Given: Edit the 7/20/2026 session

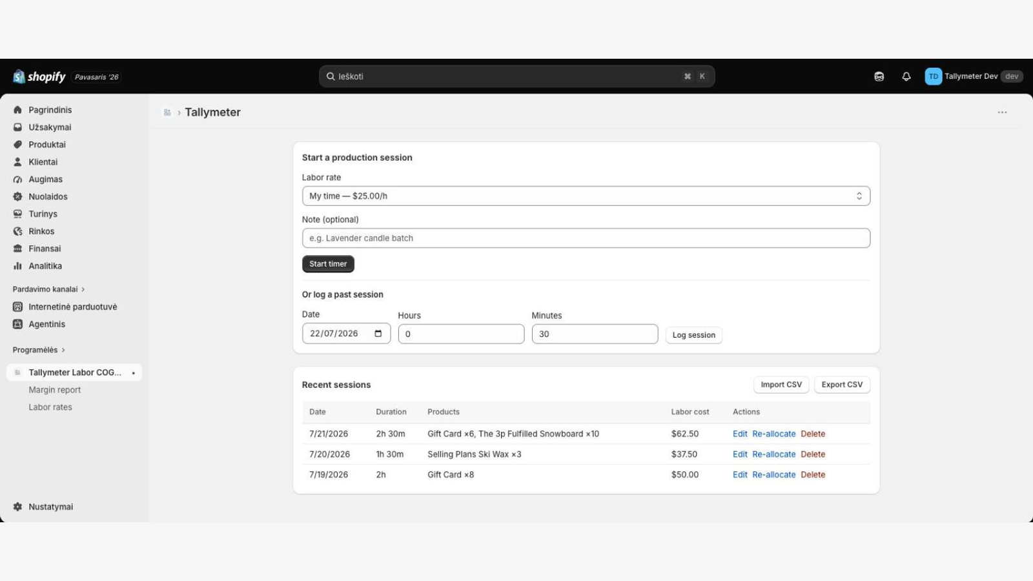Looking at the screenshot, I should pos(740,454).
